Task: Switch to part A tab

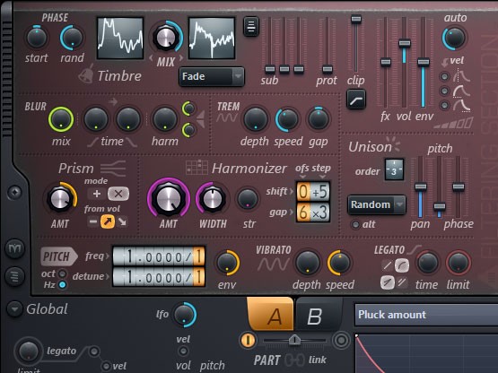Action: pos(271,315)
